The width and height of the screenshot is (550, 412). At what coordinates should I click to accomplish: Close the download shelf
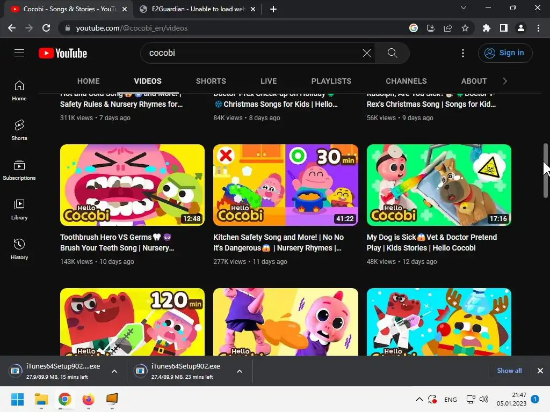tap(540, 371)
